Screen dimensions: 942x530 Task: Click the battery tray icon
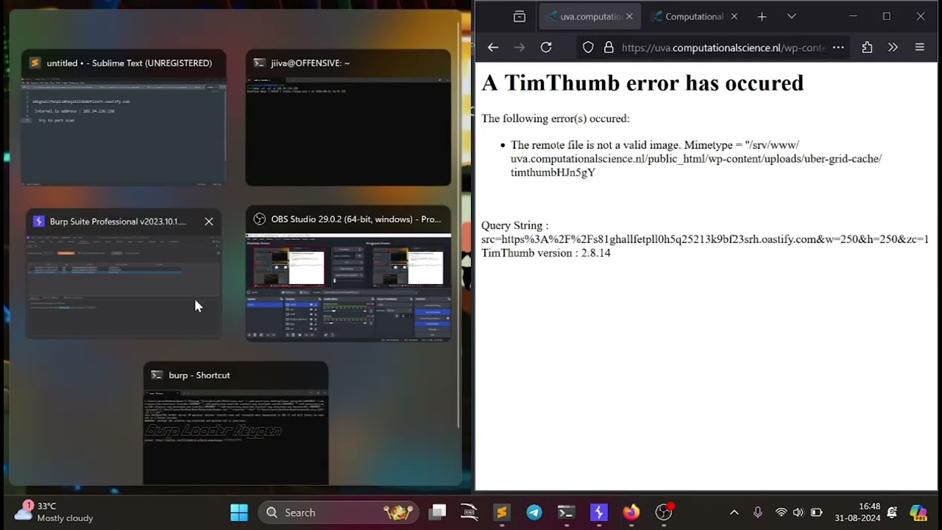point(816,512)
